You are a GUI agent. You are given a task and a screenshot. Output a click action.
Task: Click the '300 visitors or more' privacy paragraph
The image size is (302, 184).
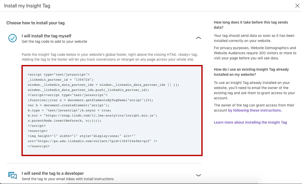coord(255,53)
